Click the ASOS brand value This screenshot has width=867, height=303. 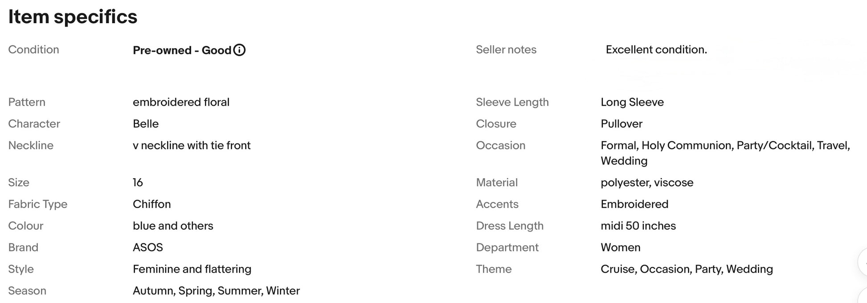[x=148, y=247]
